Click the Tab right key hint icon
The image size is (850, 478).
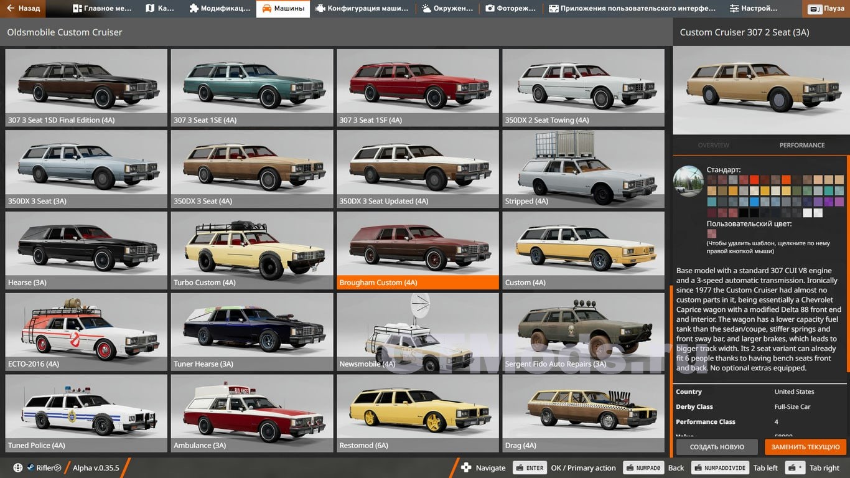[795, 468]
